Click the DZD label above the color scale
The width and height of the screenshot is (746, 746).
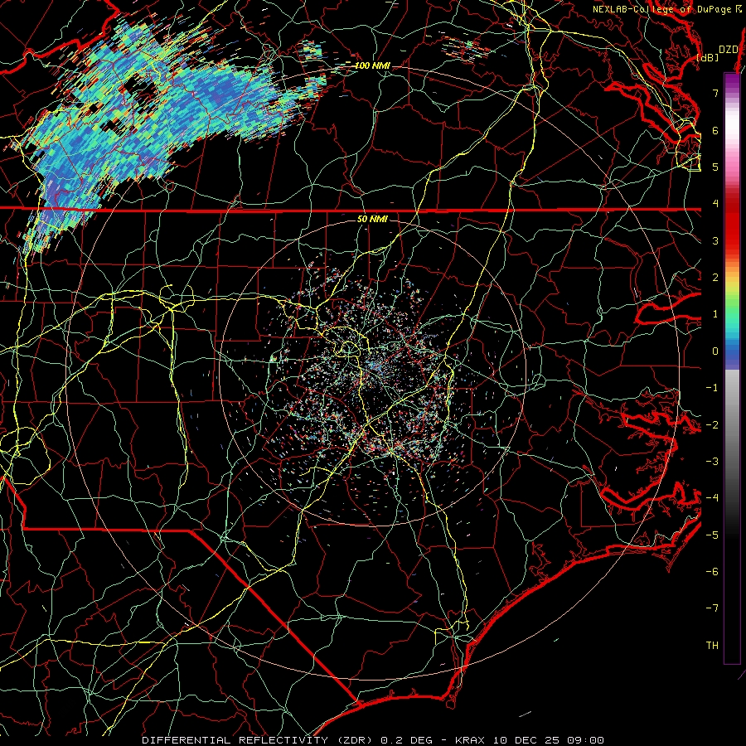(728, 50)
